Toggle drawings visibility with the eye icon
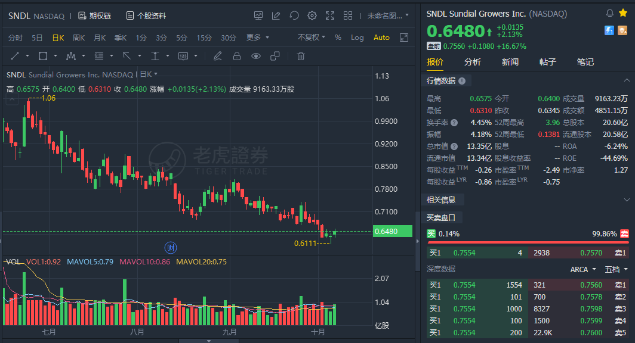This screenshot has width=635, height=343. (x=256, y=56)
